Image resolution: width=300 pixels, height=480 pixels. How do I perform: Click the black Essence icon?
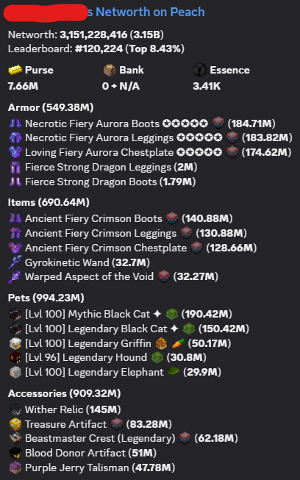pos(199,70)
